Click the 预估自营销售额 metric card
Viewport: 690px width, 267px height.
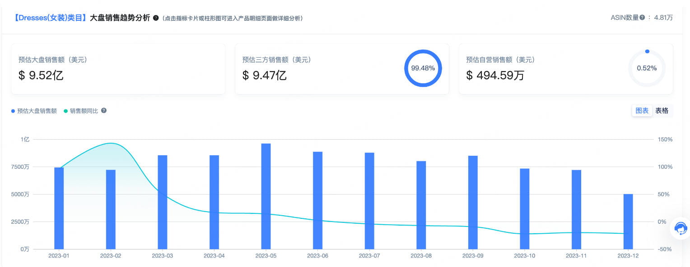(519, 68)
